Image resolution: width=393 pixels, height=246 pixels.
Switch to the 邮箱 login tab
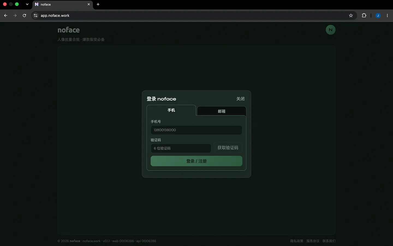click(x=222, y=111)
